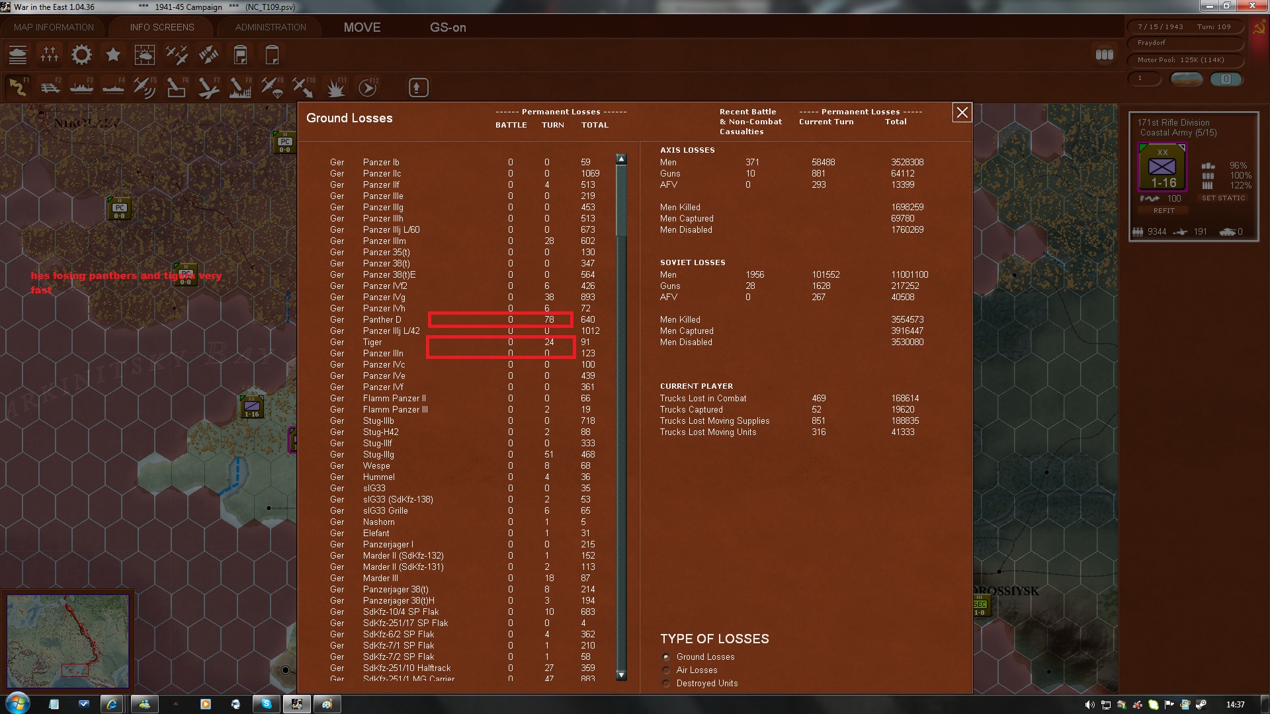Select the F6 bomb unit mode icon

coord(177,87)
